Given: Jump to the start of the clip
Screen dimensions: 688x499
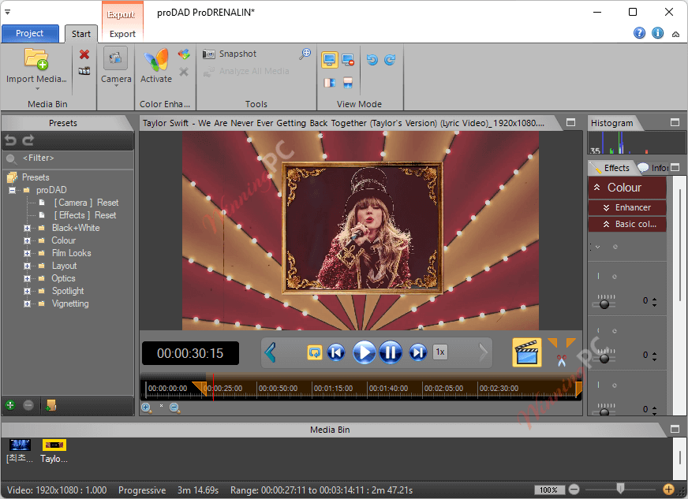Looking at the screenshot, I should (336, 352).
